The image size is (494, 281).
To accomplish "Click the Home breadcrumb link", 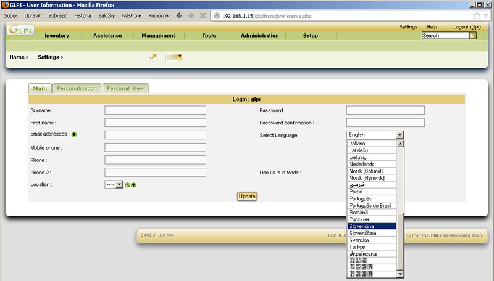I will click(x=17, y=57).
